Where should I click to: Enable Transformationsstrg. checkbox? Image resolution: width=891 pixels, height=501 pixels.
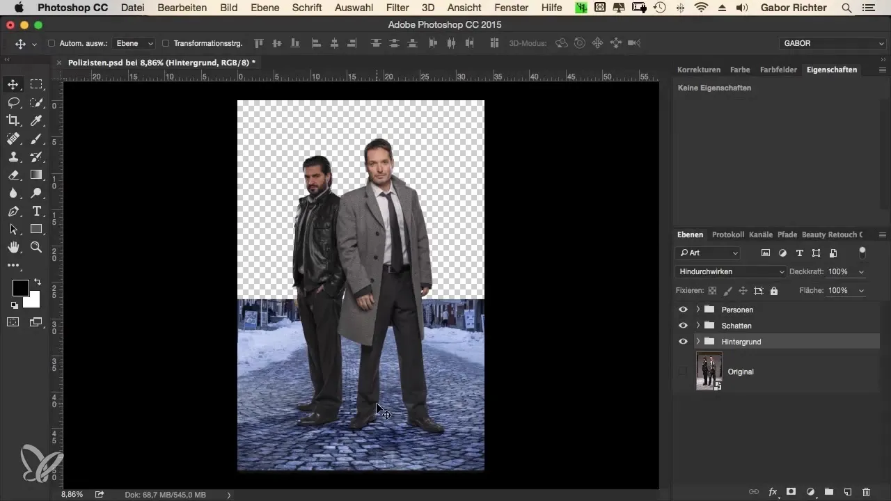click(166, 43)
